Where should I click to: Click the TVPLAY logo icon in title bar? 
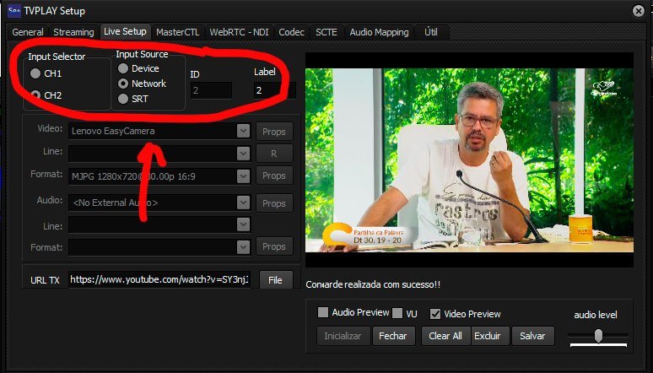[x=14, y=11]
